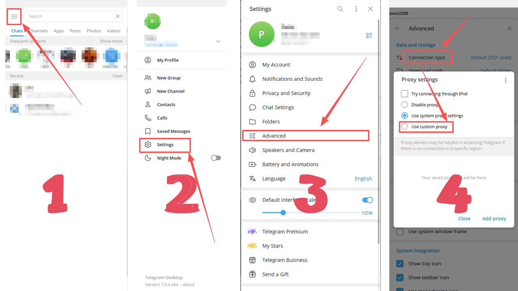This screenshot has height=291, width=518.
Task: Click the Saved Messages bookmark icon
Action: [148, 131]
